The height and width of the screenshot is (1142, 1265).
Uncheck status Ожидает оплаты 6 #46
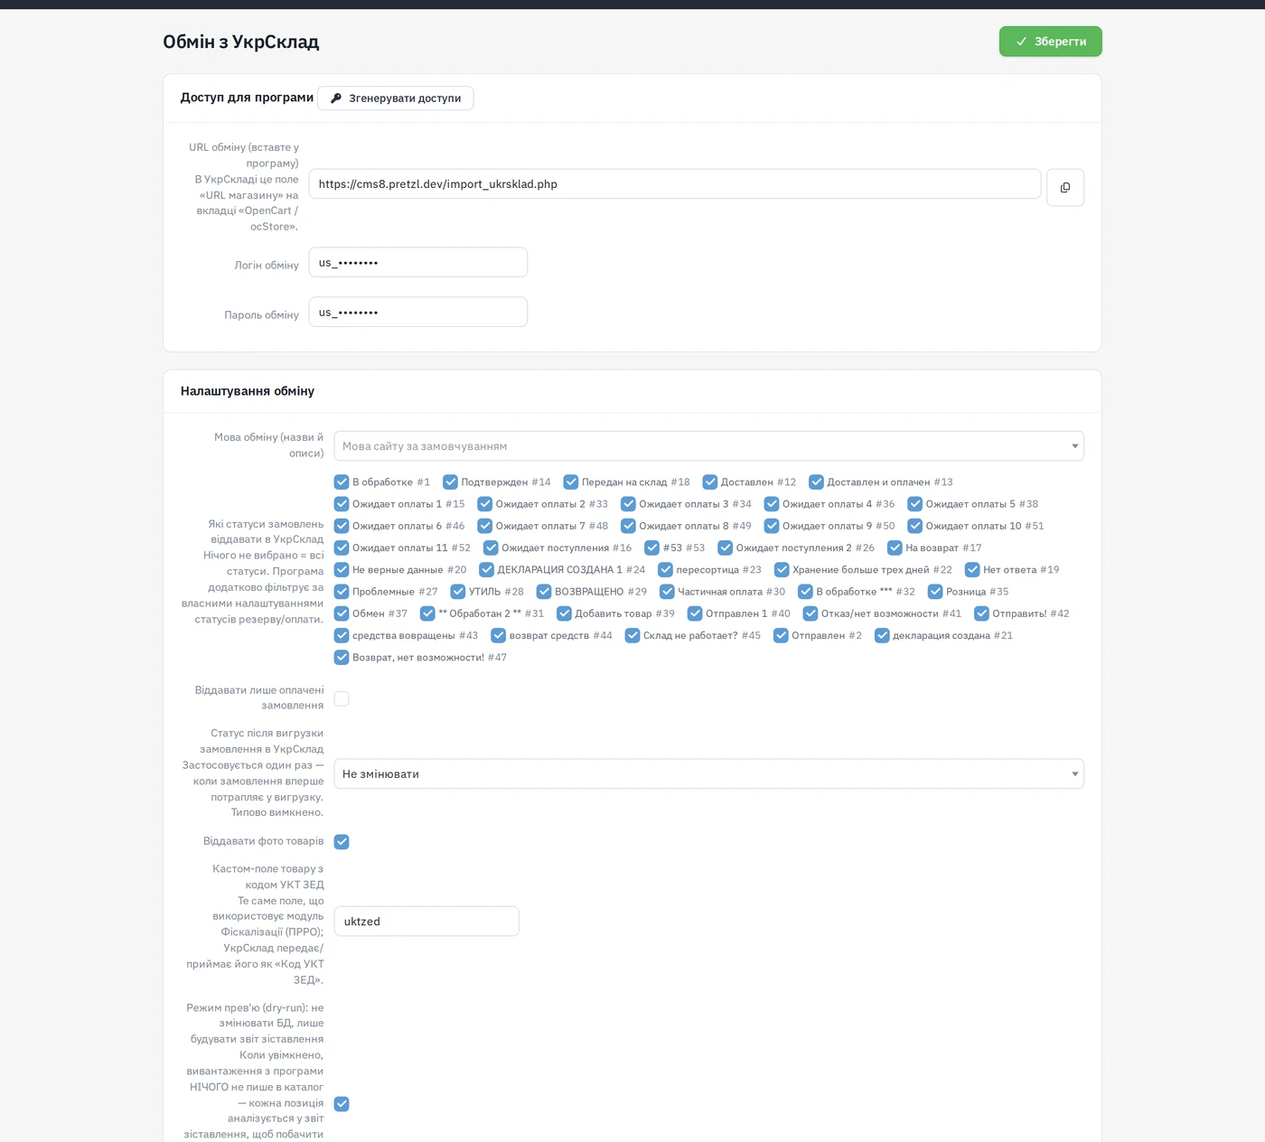[342, 526]
